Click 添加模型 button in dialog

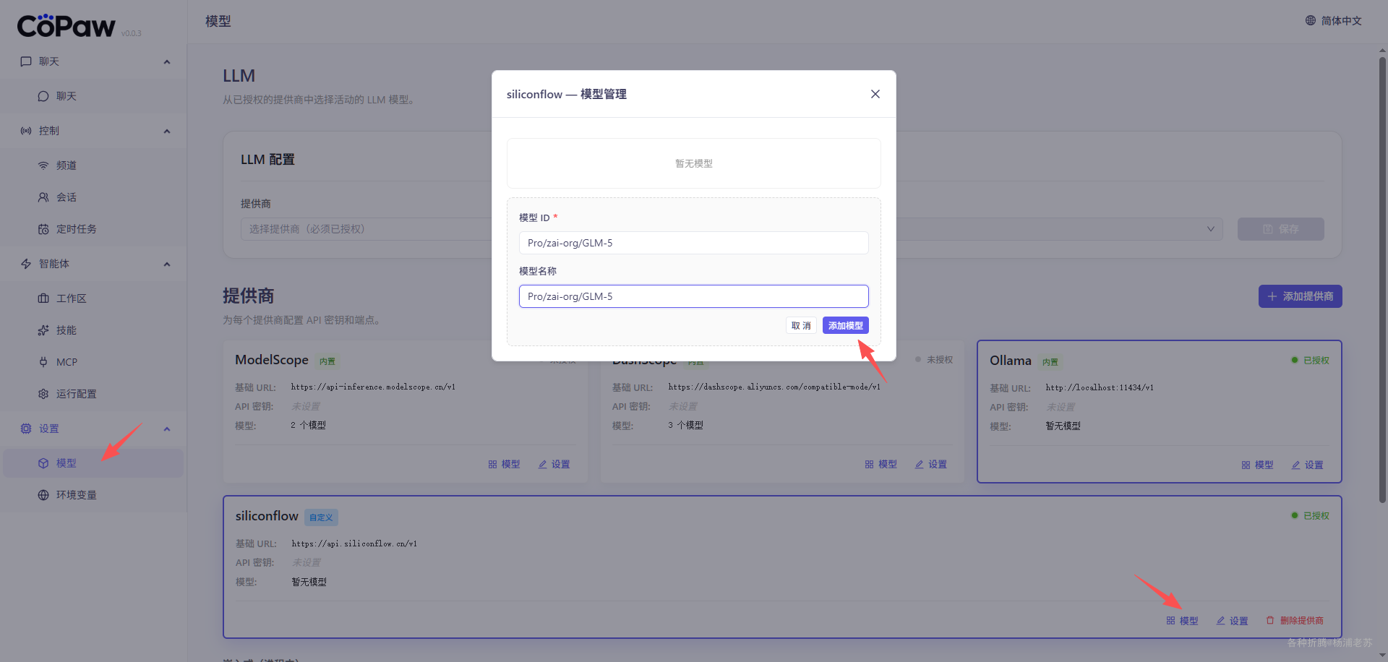[x=845, y=325]
